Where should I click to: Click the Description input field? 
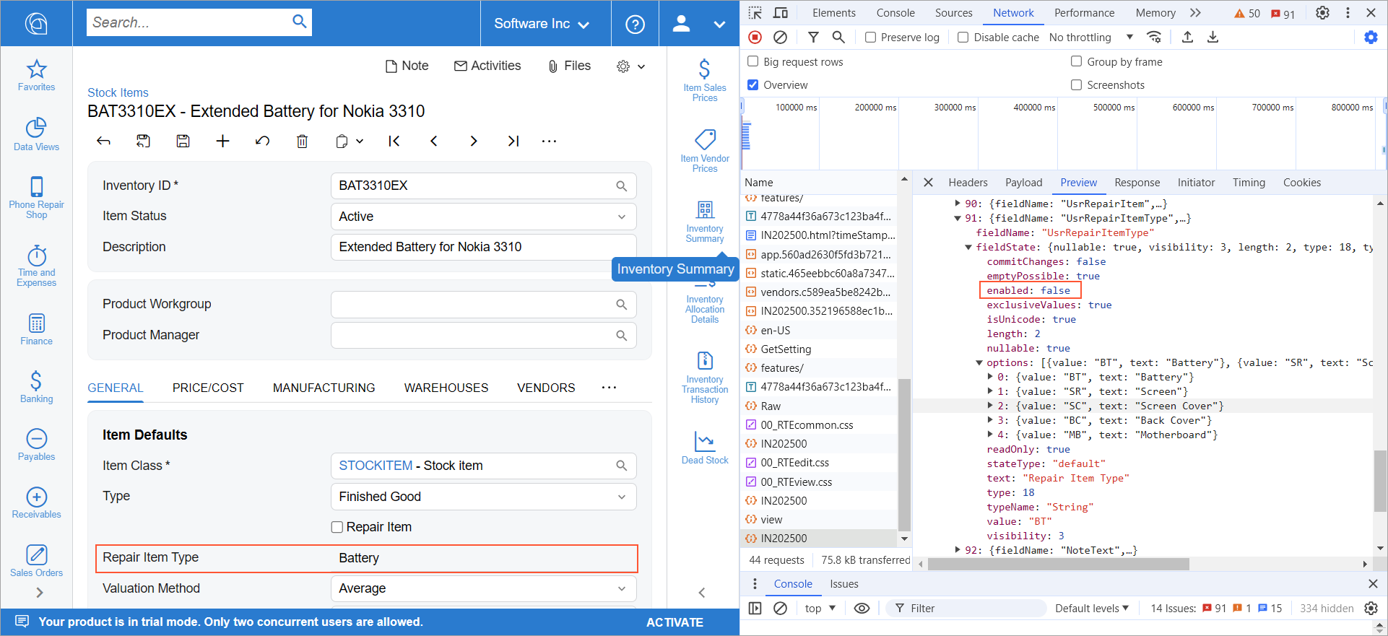click(x=483, y=247)
